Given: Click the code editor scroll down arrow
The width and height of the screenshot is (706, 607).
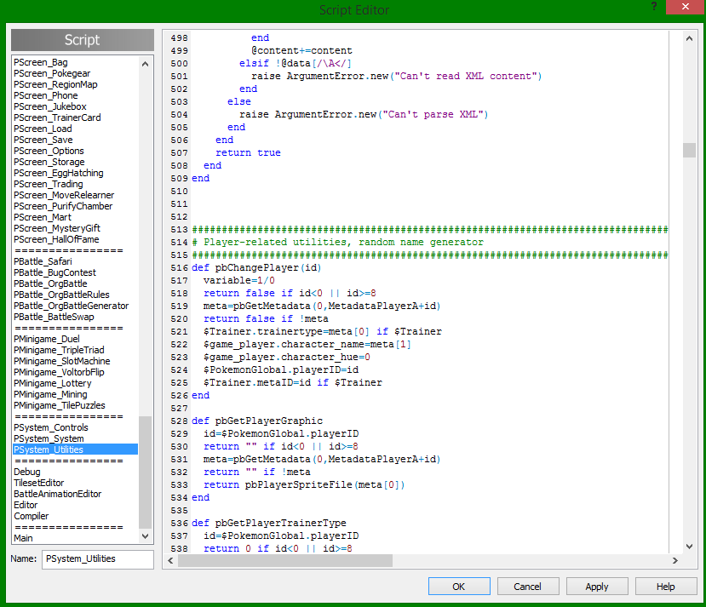Looking at the screenshot, I should coord(689,547).
